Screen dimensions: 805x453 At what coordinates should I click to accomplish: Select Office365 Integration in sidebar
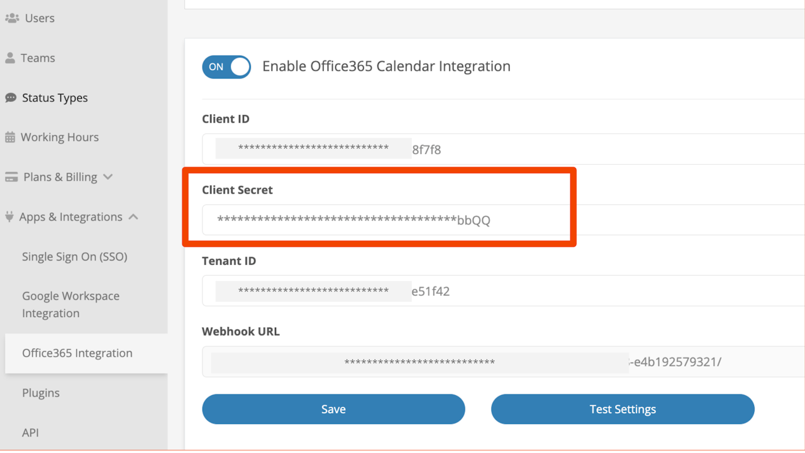[77, 353]
